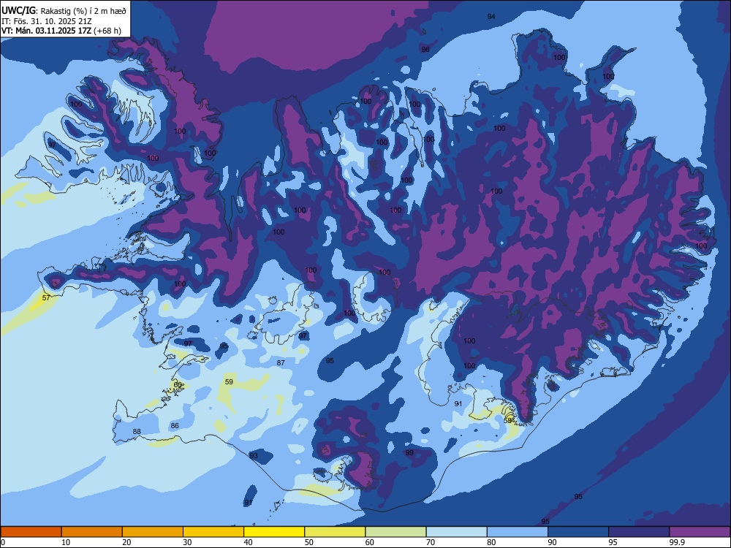The image size is (731, 548).
Task: Click the '88' value on the map
Action: pyautogui.click(x=137, y=432)
